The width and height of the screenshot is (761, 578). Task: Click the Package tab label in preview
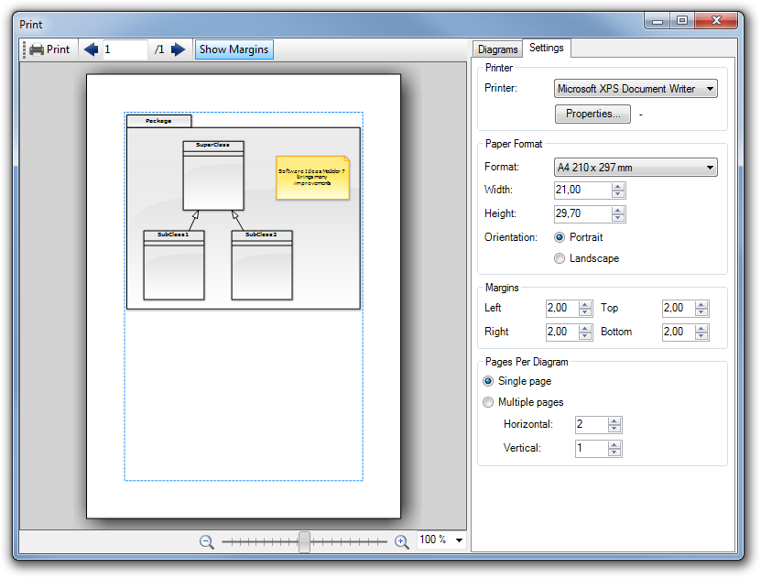click(158, 121)
